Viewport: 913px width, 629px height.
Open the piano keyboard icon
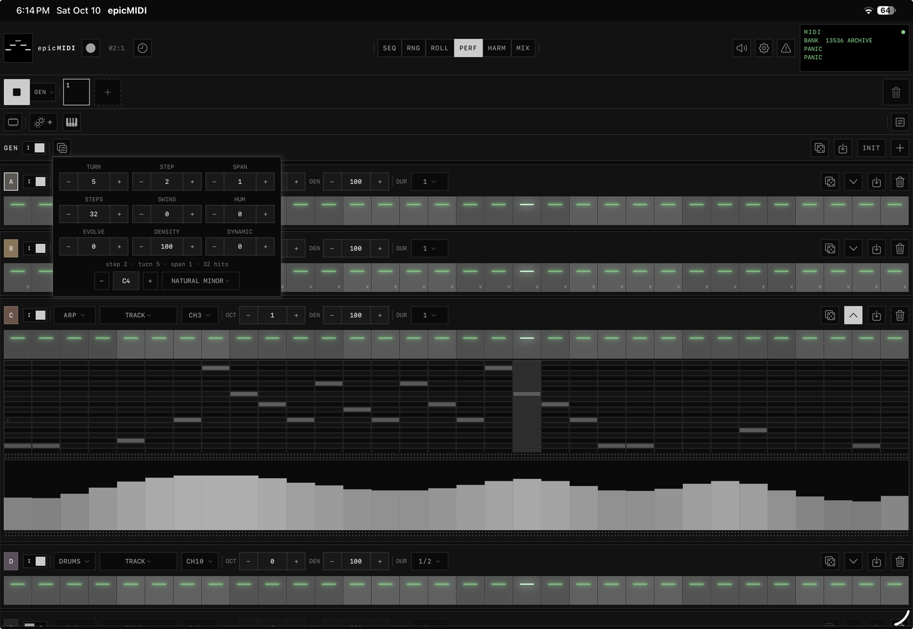(x=71, y=122)
